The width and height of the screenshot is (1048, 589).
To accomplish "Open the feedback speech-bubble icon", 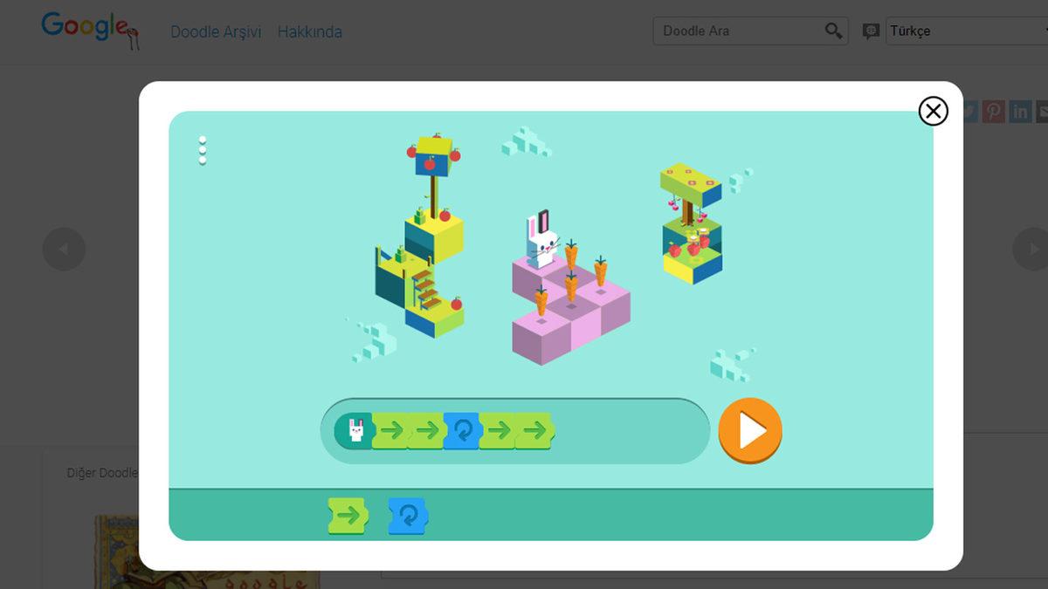I will pyautogui.click(x=870, y=31).
